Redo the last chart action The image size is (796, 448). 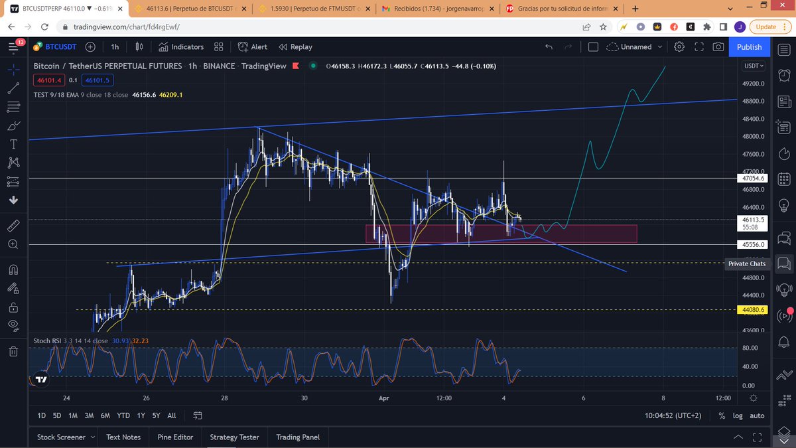click(568, 47)
